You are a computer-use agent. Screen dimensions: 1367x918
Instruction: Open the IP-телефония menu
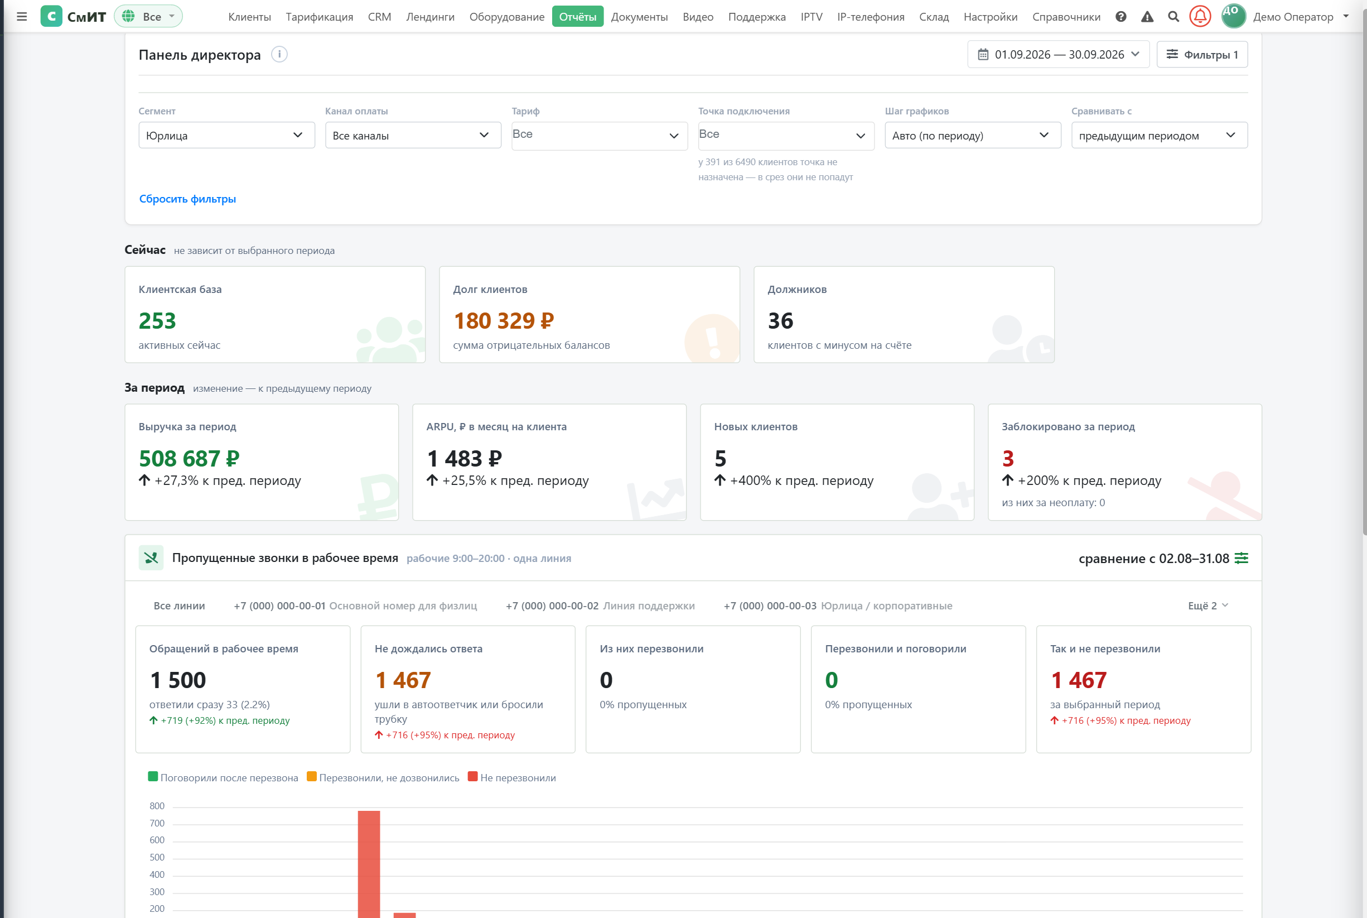point(871,16)
